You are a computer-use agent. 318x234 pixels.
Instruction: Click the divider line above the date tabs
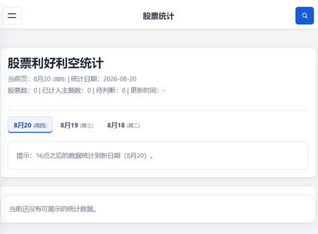[158, 110]
